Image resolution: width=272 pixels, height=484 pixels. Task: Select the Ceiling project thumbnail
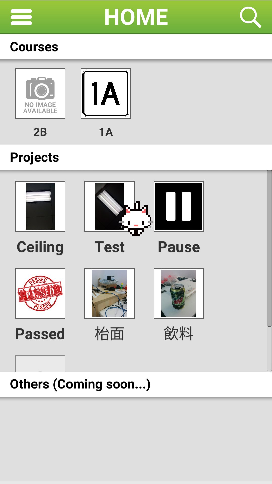(40, 206)
